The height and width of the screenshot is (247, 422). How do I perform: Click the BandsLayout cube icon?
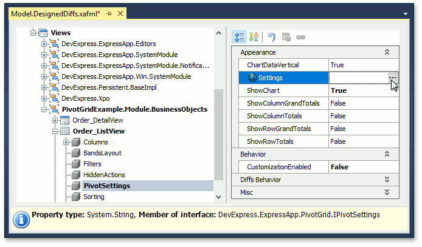[76, 153]
